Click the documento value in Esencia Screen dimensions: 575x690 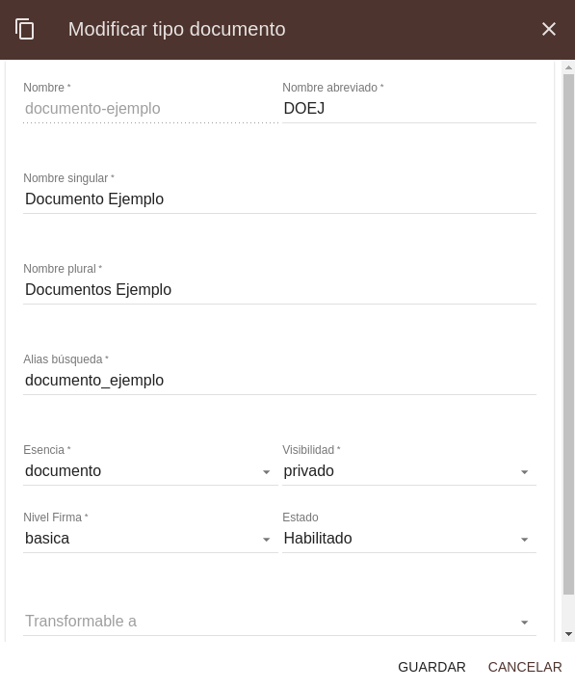click(63, 471)
